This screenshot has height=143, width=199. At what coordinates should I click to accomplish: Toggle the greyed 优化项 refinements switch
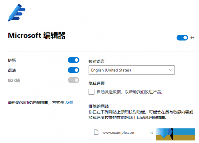(74, 80)
